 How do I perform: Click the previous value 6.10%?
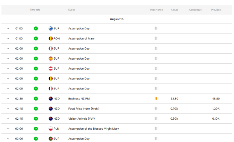click(216, 119)
